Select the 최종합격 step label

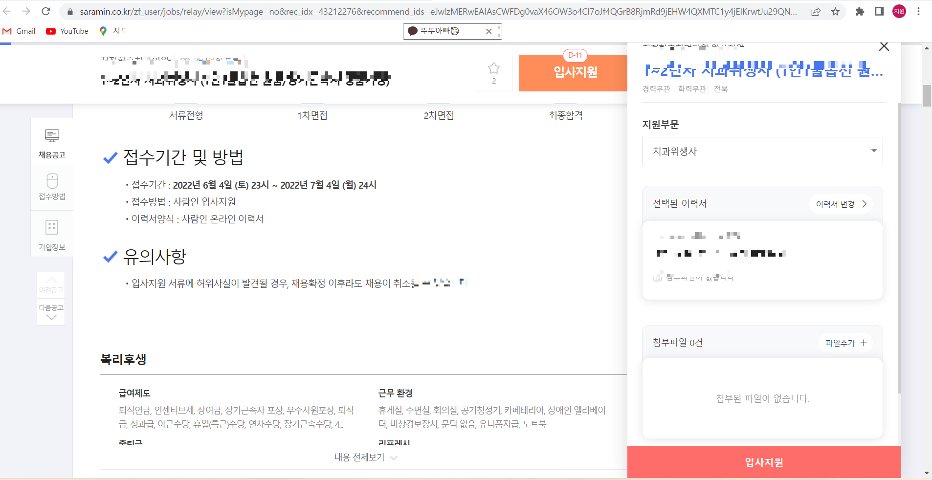(566, 115)
